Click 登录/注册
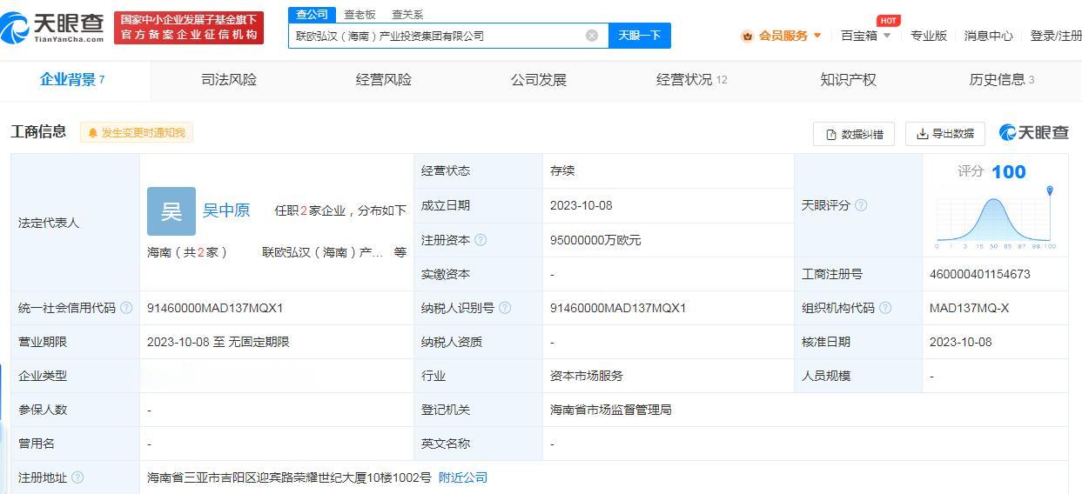The image size is (1082, 494). 1055,36
